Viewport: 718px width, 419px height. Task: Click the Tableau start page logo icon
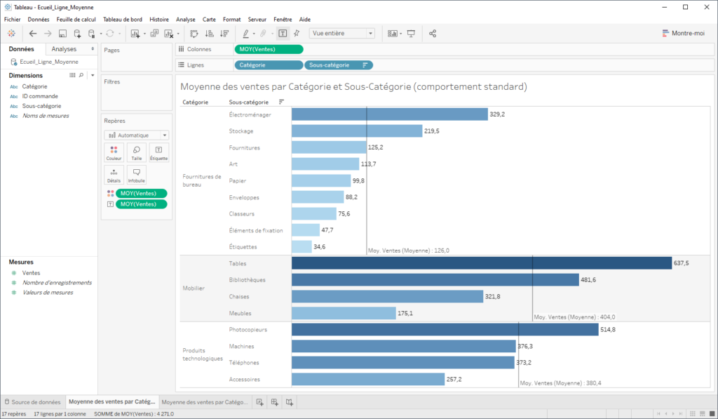pos(11,34)
